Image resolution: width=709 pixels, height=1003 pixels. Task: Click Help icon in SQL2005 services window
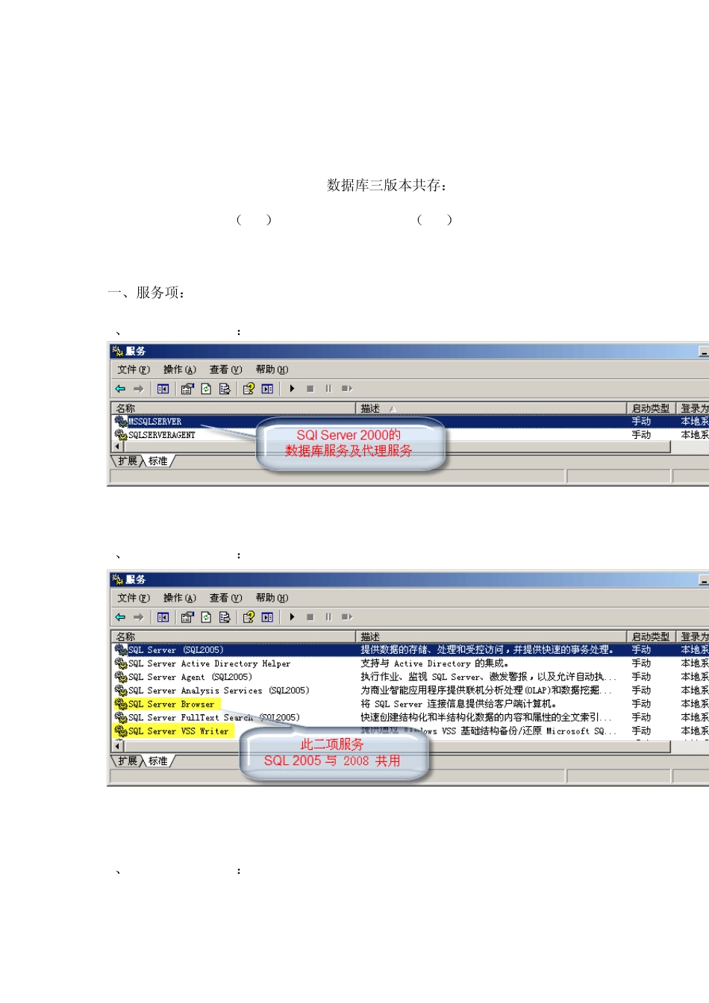click(249, 617)
